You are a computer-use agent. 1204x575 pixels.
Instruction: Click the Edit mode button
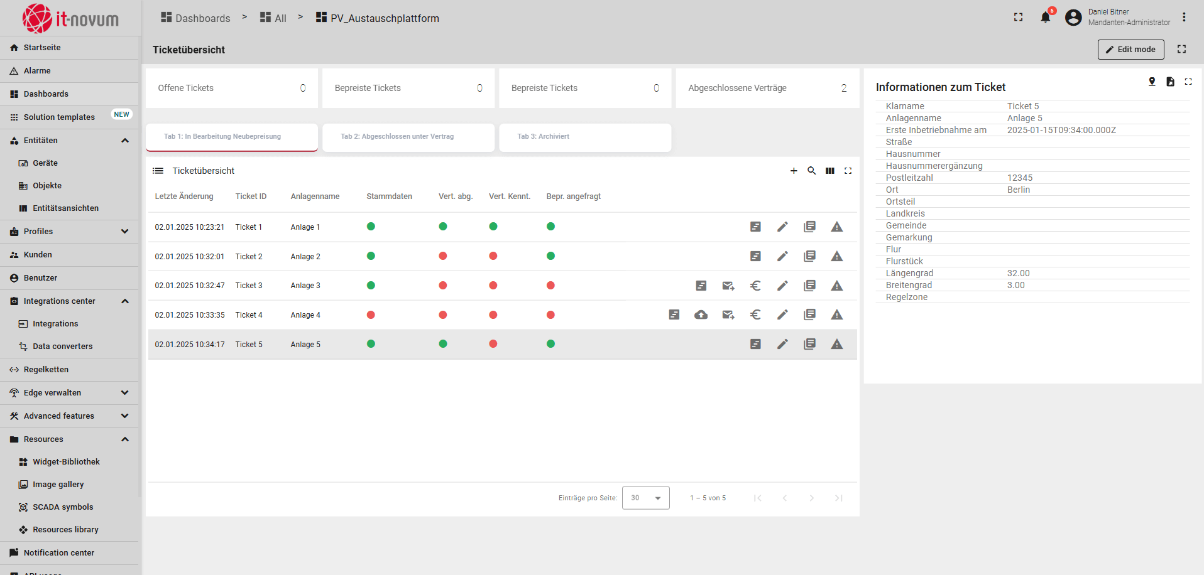1130,50
